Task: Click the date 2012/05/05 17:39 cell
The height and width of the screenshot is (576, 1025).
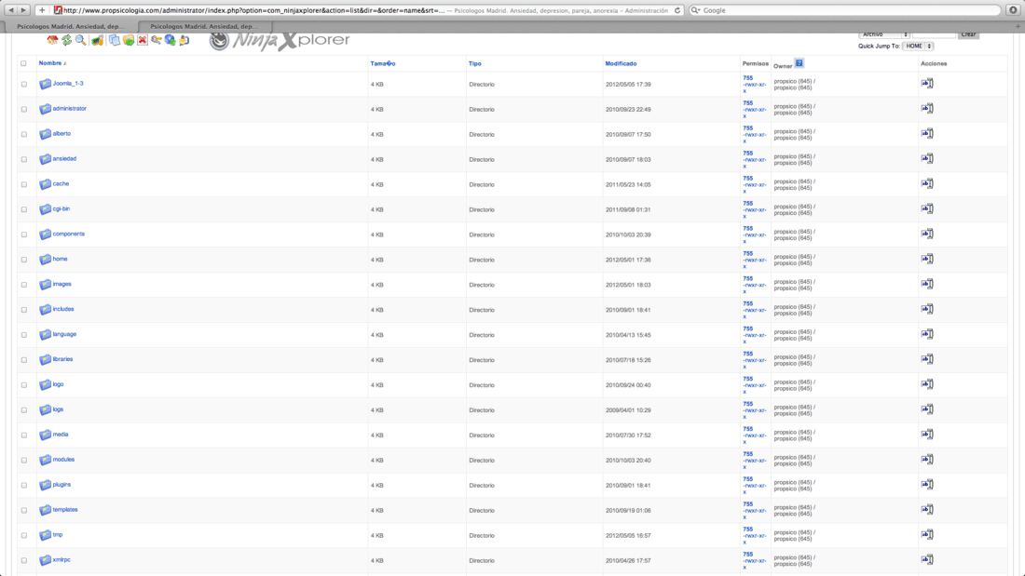Action: (628, 85)
